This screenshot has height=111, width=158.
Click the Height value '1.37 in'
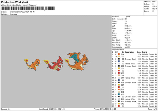154,6
